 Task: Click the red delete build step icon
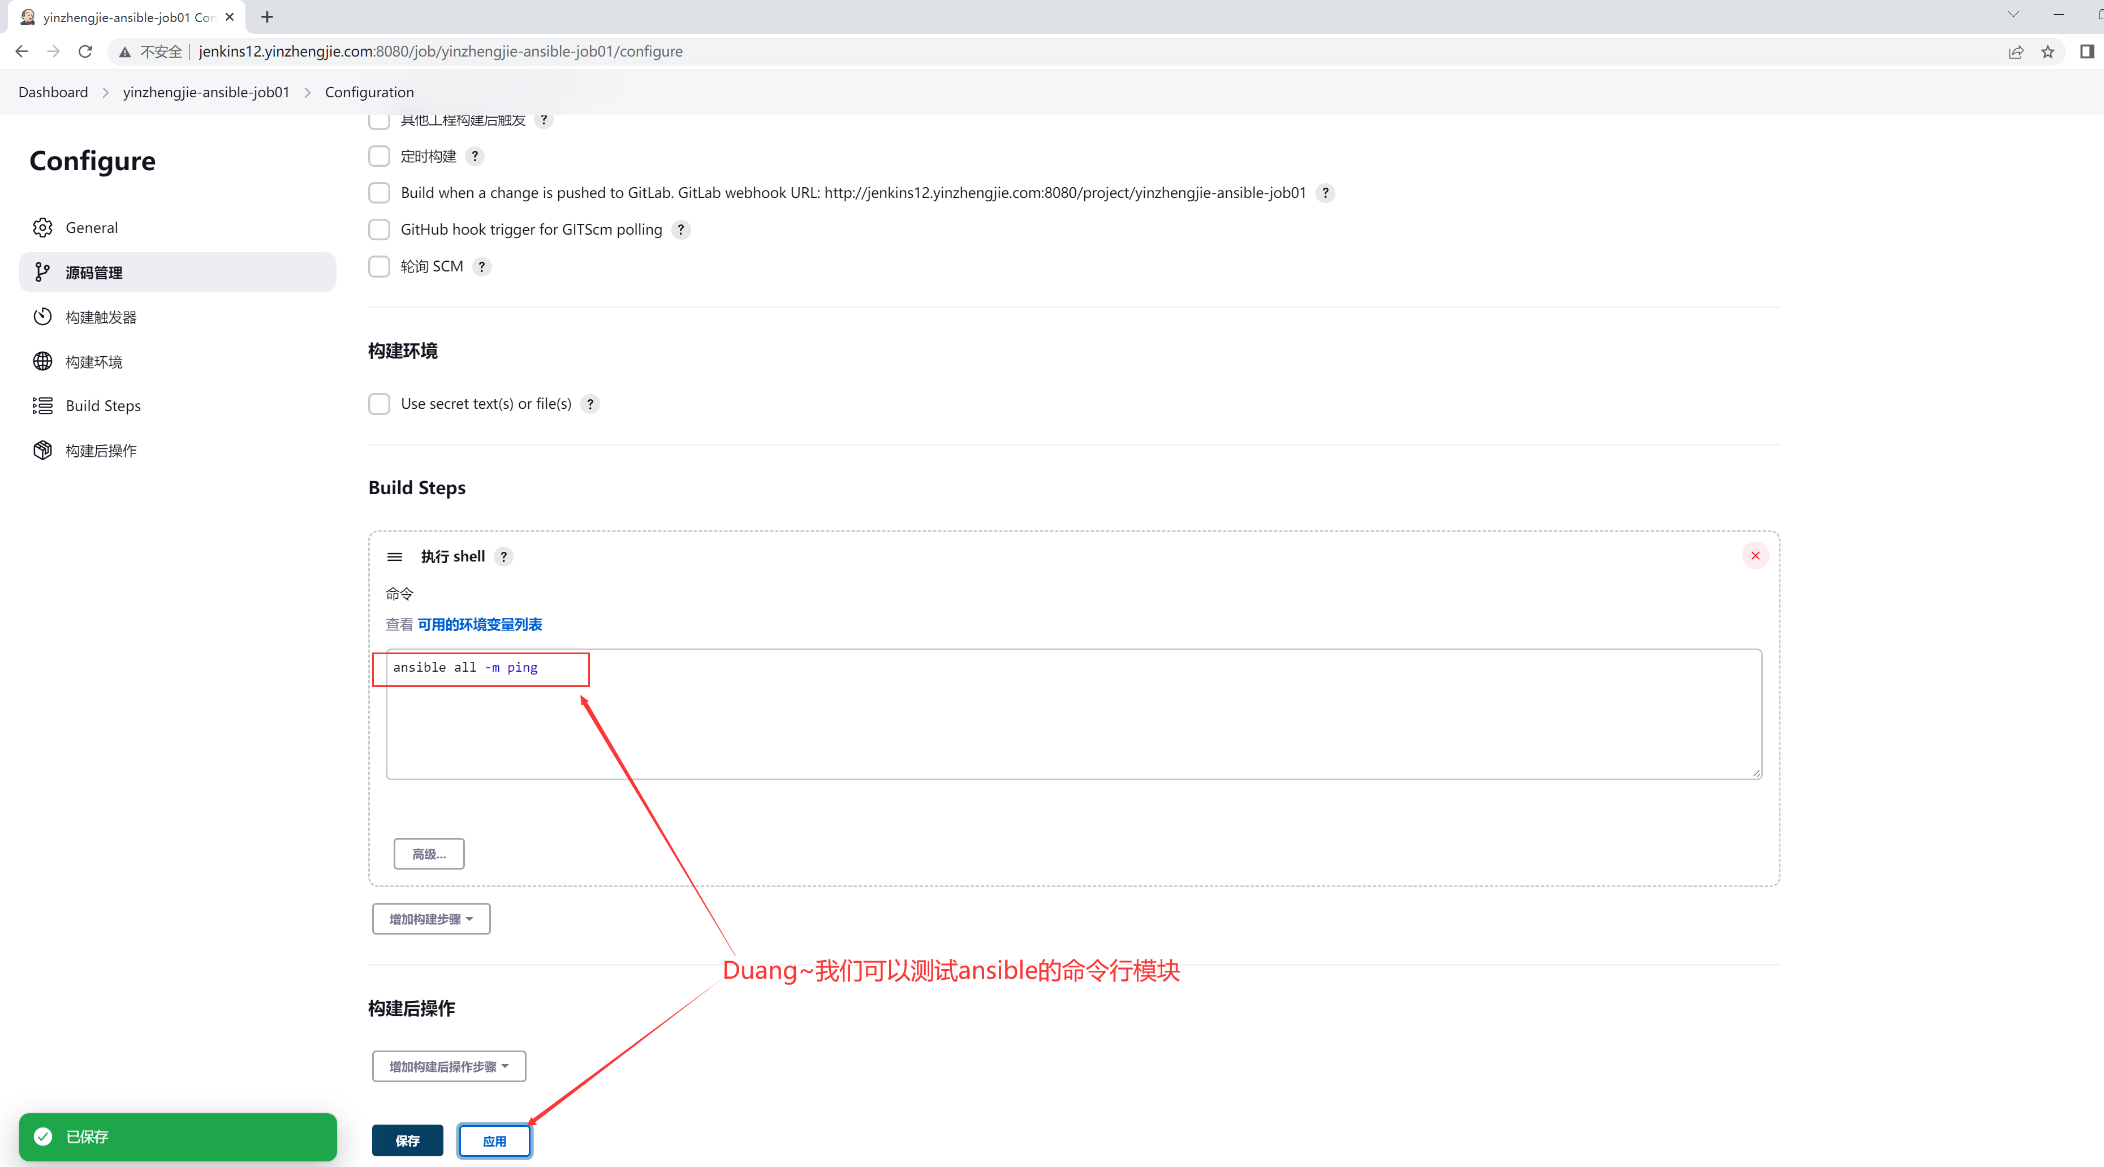click(x=1754, y=555)
